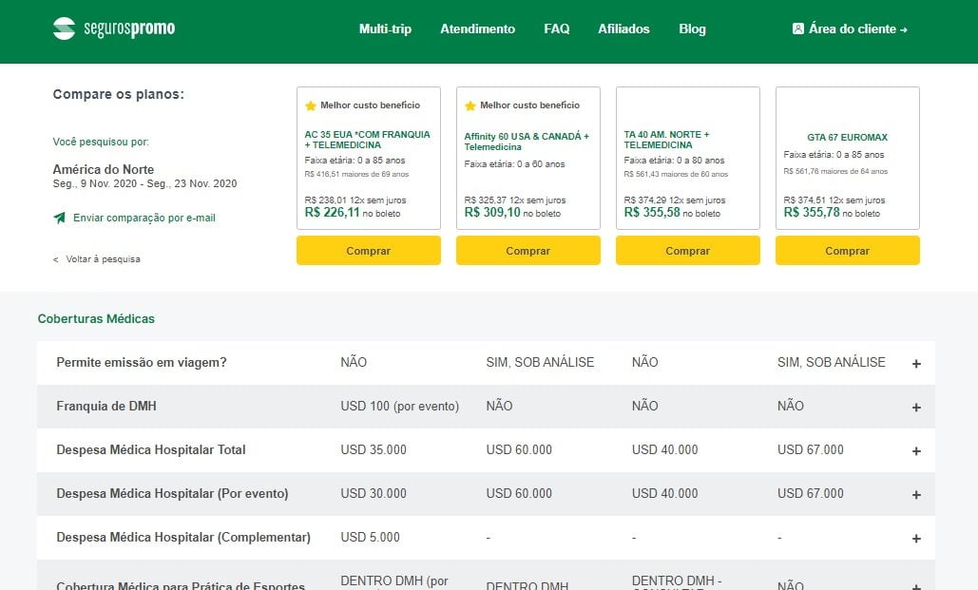Click Despesa Médica Hospitalar Total label
978x590 pixels.
click(151, 449)
